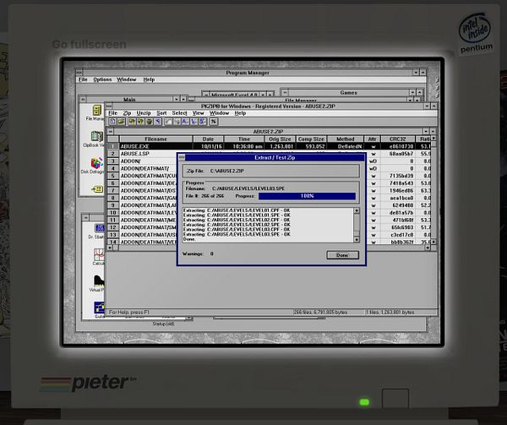Click the '266 files' status bar entry
The image size is (507, 425).
point(320,313)
